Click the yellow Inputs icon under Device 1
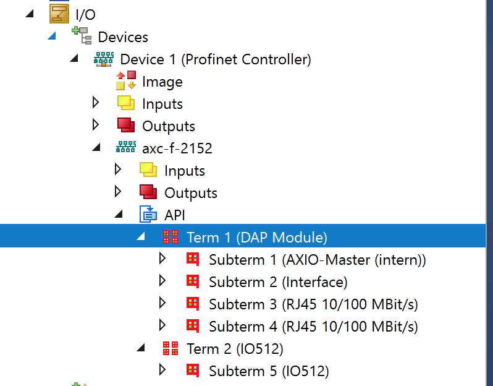493x386 pixels. coord(126,103)
